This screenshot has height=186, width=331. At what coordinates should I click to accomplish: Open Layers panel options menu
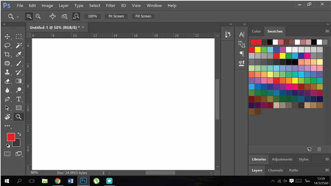327,170
